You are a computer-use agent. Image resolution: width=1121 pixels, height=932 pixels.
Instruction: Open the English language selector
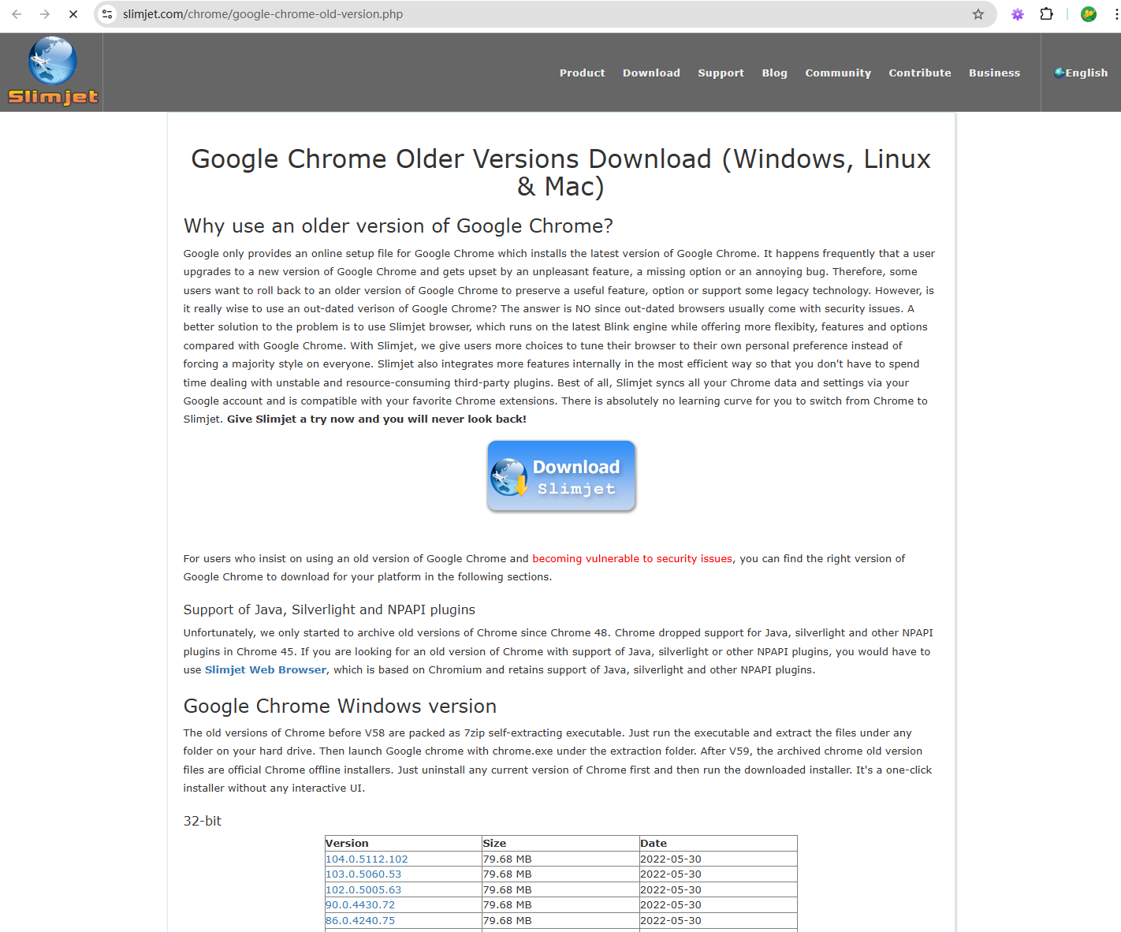click(1081, 73)
